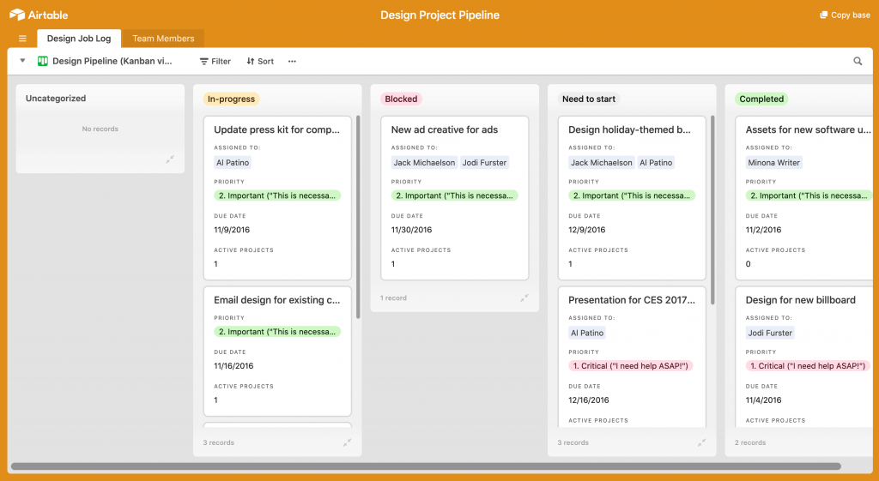This screenshot has width=879, height=481.
Task: Click due date 11/30/2016
Action: click(x=411, y=230)
